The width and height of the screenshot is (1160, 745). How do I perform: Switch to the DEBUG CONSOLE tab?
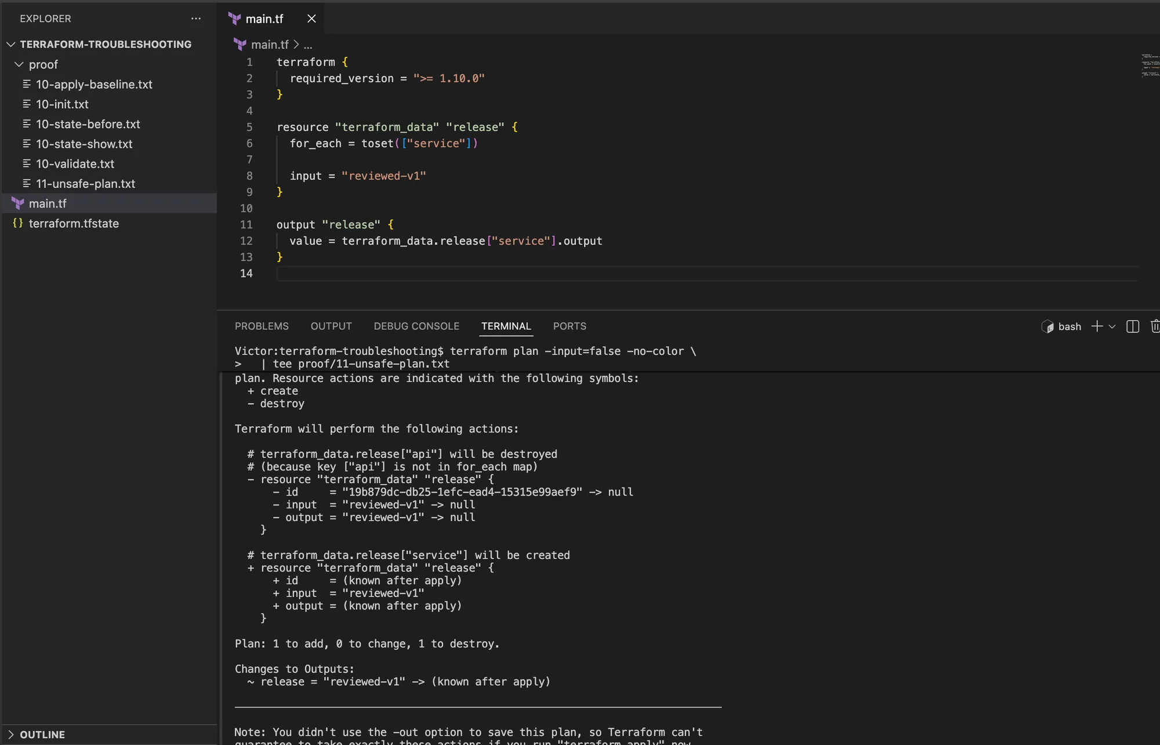pyautogui.click(x=416, y=326)
